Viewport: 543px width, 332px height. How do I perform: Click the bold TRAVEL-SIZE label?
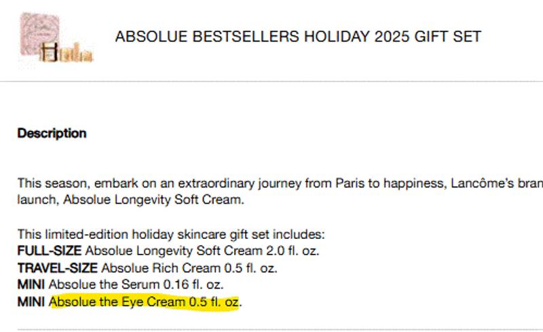(x=58, y=268)
